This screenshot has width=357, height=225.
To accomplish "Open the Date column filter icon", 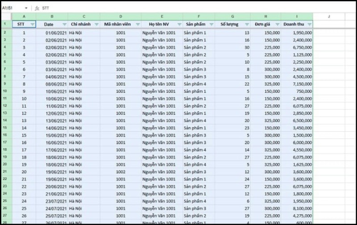I will pyautogui.click(x=64, y=24).
